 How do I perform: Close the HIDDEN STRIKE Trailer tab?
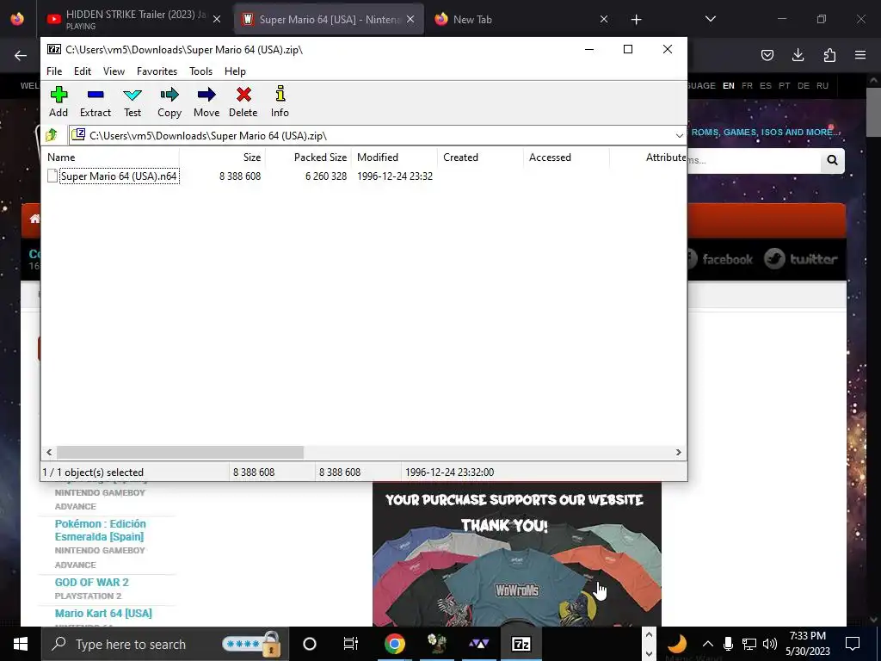(217, 19)
